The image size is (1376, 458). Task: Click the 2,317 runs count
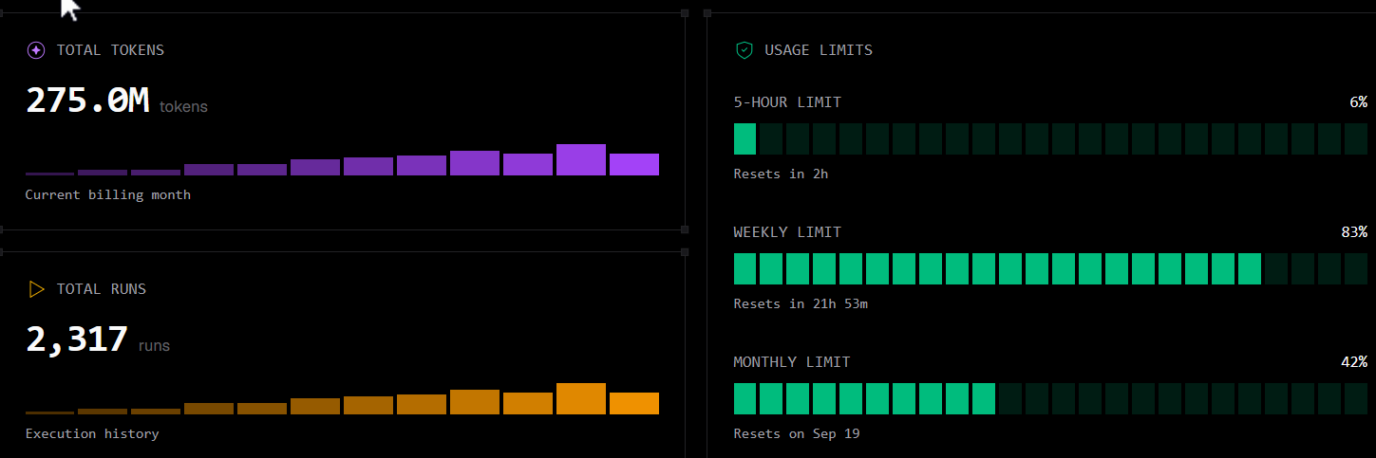tap(77, 339)
